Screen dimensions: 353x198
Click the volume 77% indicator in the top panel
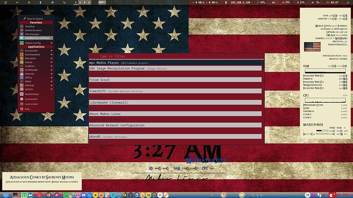coord(286,3)
